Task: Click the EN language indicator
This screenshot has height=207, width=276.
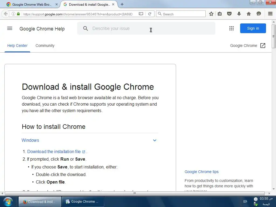Action: click(x=245, y=202)
